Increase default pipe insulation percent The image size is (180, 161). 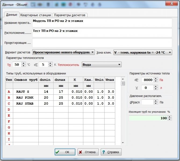click(169, 117)
